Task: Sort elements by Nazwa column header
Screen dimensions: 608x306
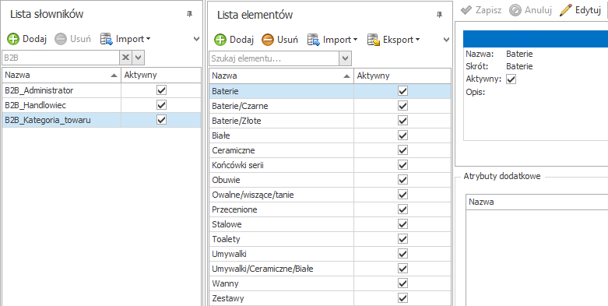Action: click(x=282, y=76)
